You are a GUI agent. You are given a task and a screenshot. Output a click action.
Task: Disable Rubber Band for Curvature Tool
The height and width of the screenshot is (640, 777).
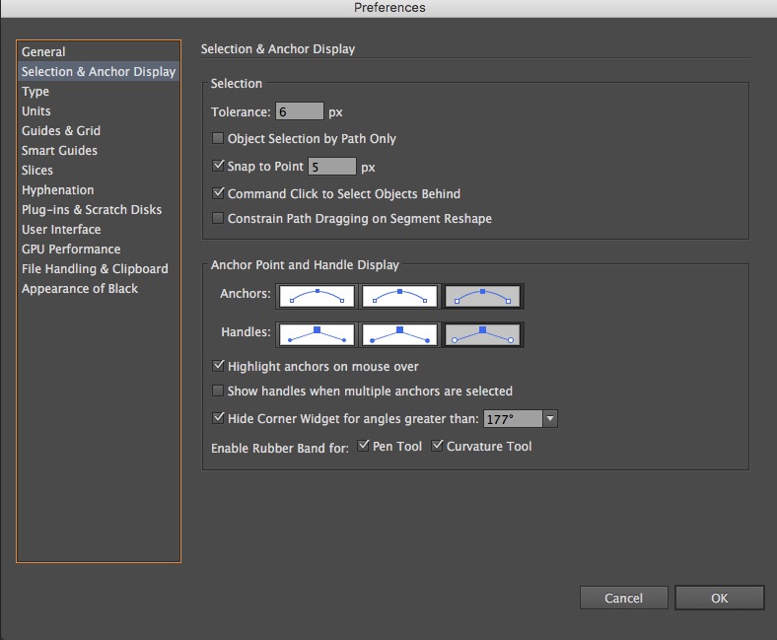[x=437, y=446]
